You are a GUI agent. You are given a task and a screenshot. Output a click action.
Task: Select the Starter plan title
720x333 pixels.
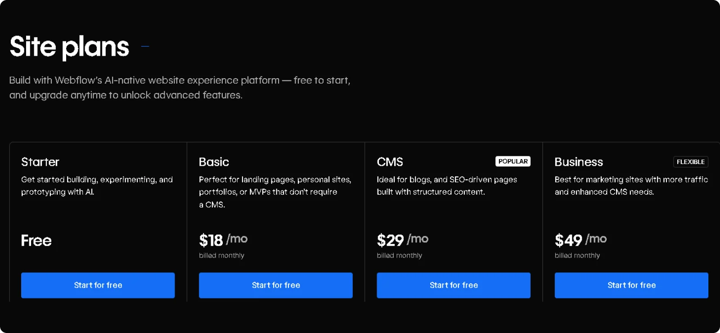coord(40,162)
